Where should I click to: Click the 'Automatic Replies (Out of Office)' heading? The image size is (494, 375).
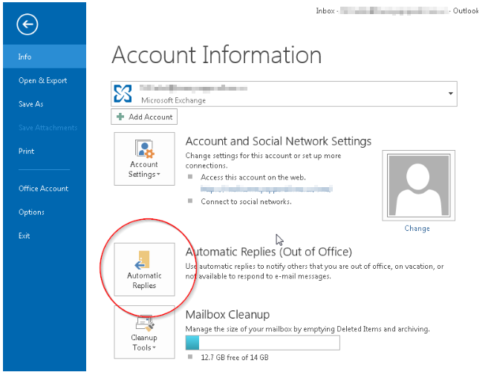269,252
